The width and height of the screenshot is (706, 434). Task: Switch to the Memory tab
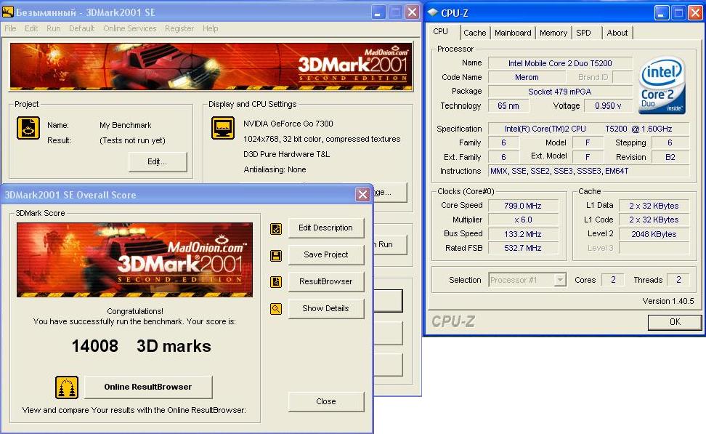click(553, 33)
